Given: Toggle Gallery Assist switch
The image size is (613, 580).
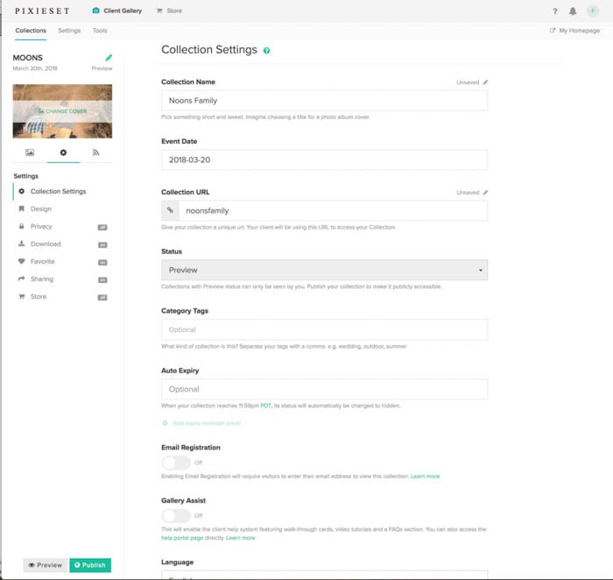Looking at the screenshot, I should coord(176,516).
